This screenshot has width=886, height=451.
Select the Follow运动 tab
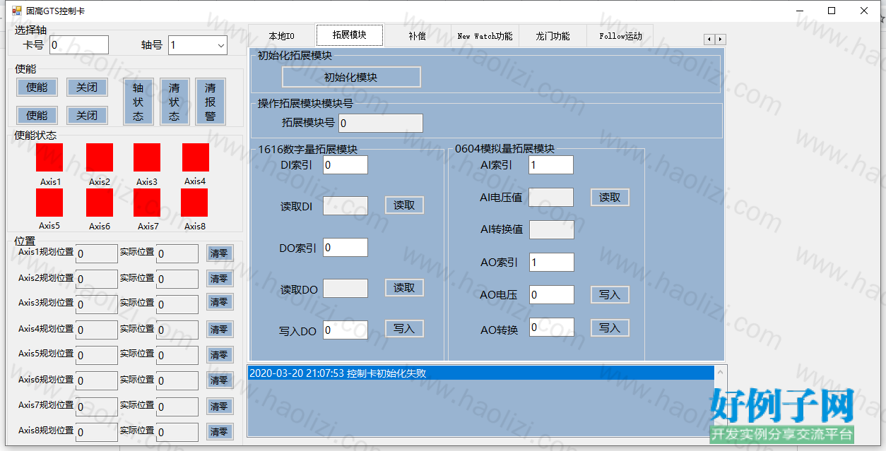620,36
